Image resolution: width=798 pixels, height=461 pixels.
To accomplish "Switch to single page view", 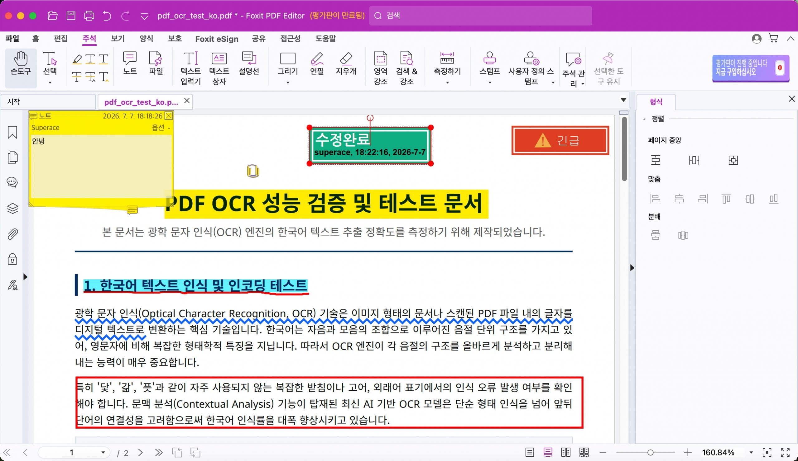I will pyautogui.click(x=530, y=452).
